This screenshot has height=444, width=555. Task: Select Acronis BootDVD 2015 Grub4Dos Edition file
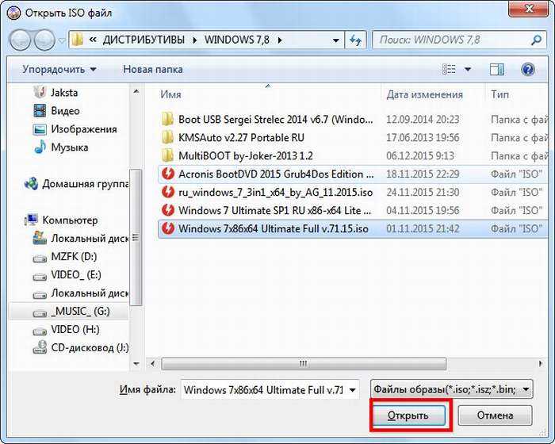[x=276, y=174]
